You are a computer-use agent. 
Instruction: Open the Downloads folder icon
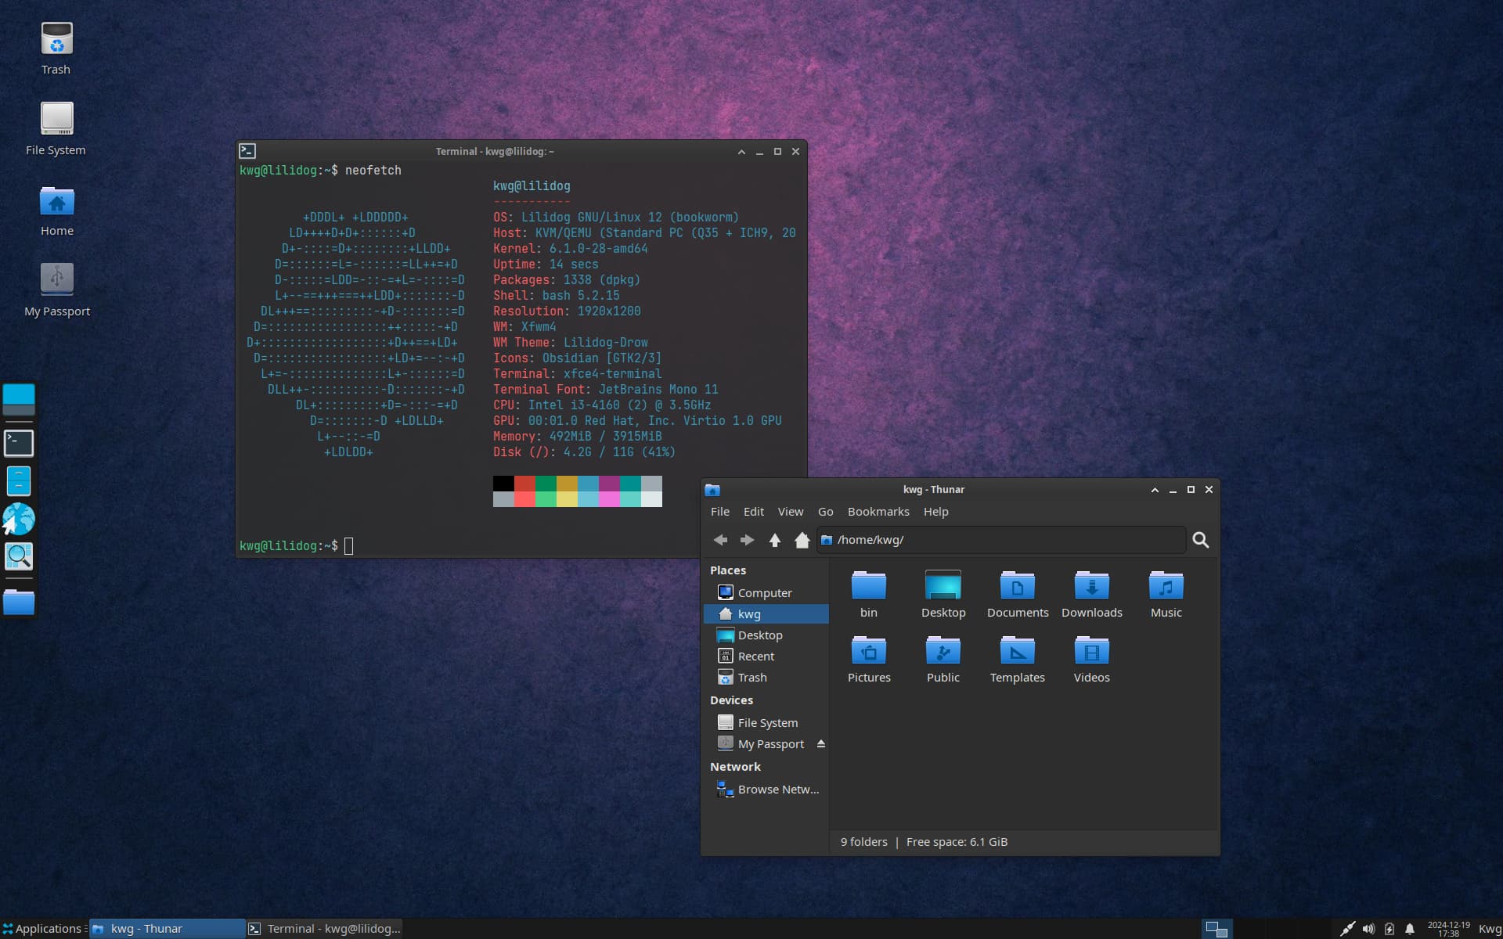pos(1091,587)
